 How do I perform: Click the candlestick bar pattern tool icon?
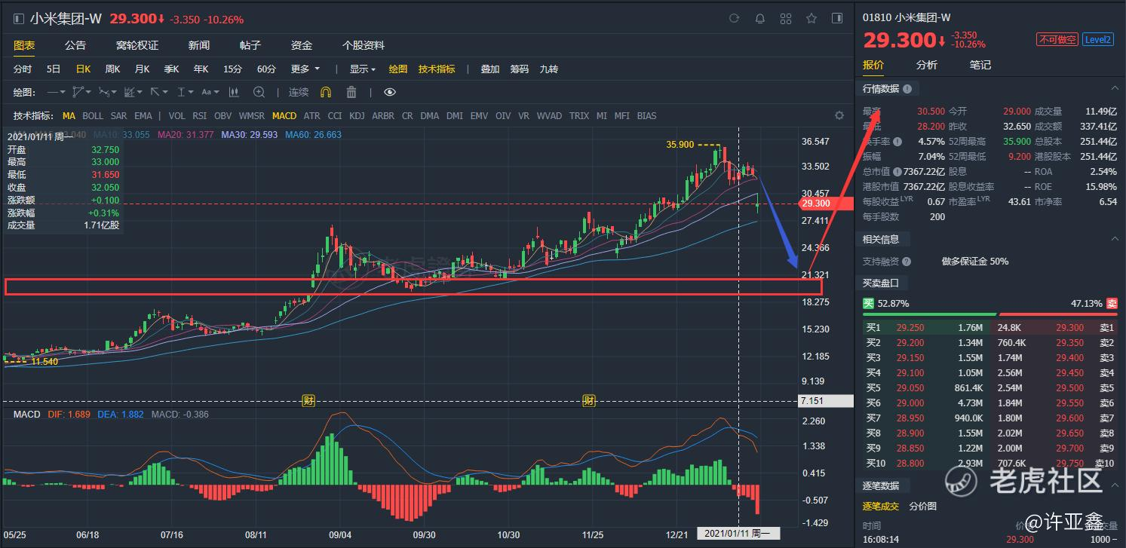point(234,92)
